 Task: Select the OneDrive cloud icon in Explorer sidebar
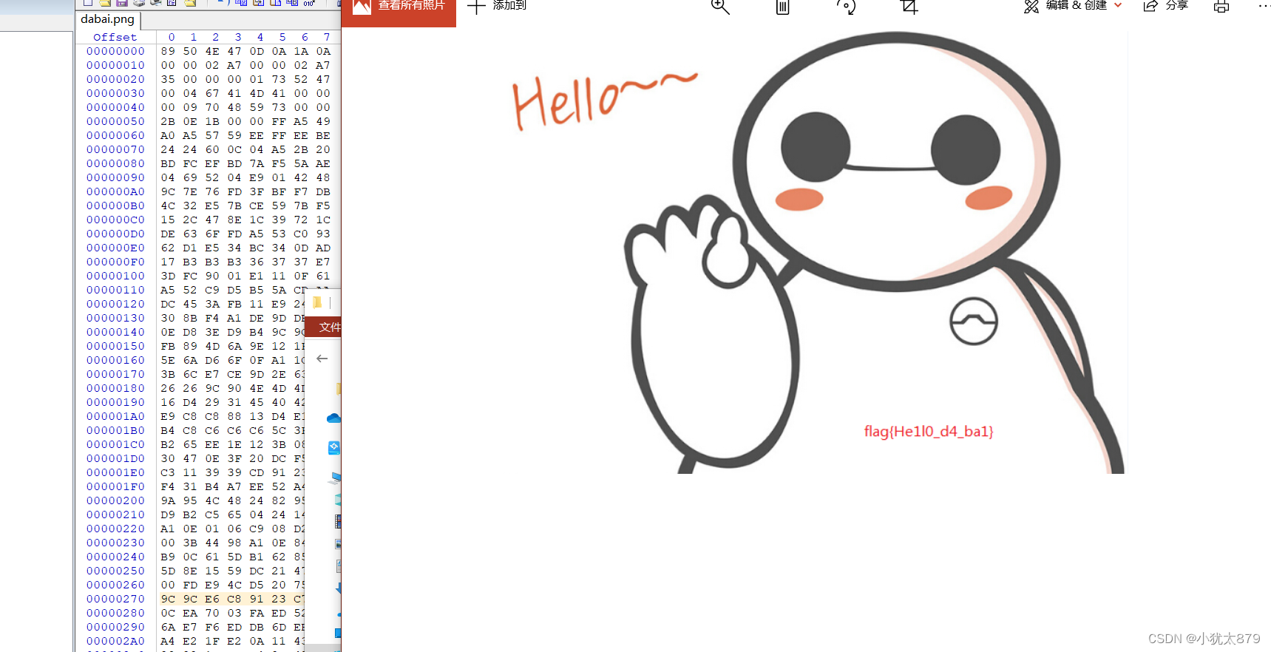(x=334, y=418)
